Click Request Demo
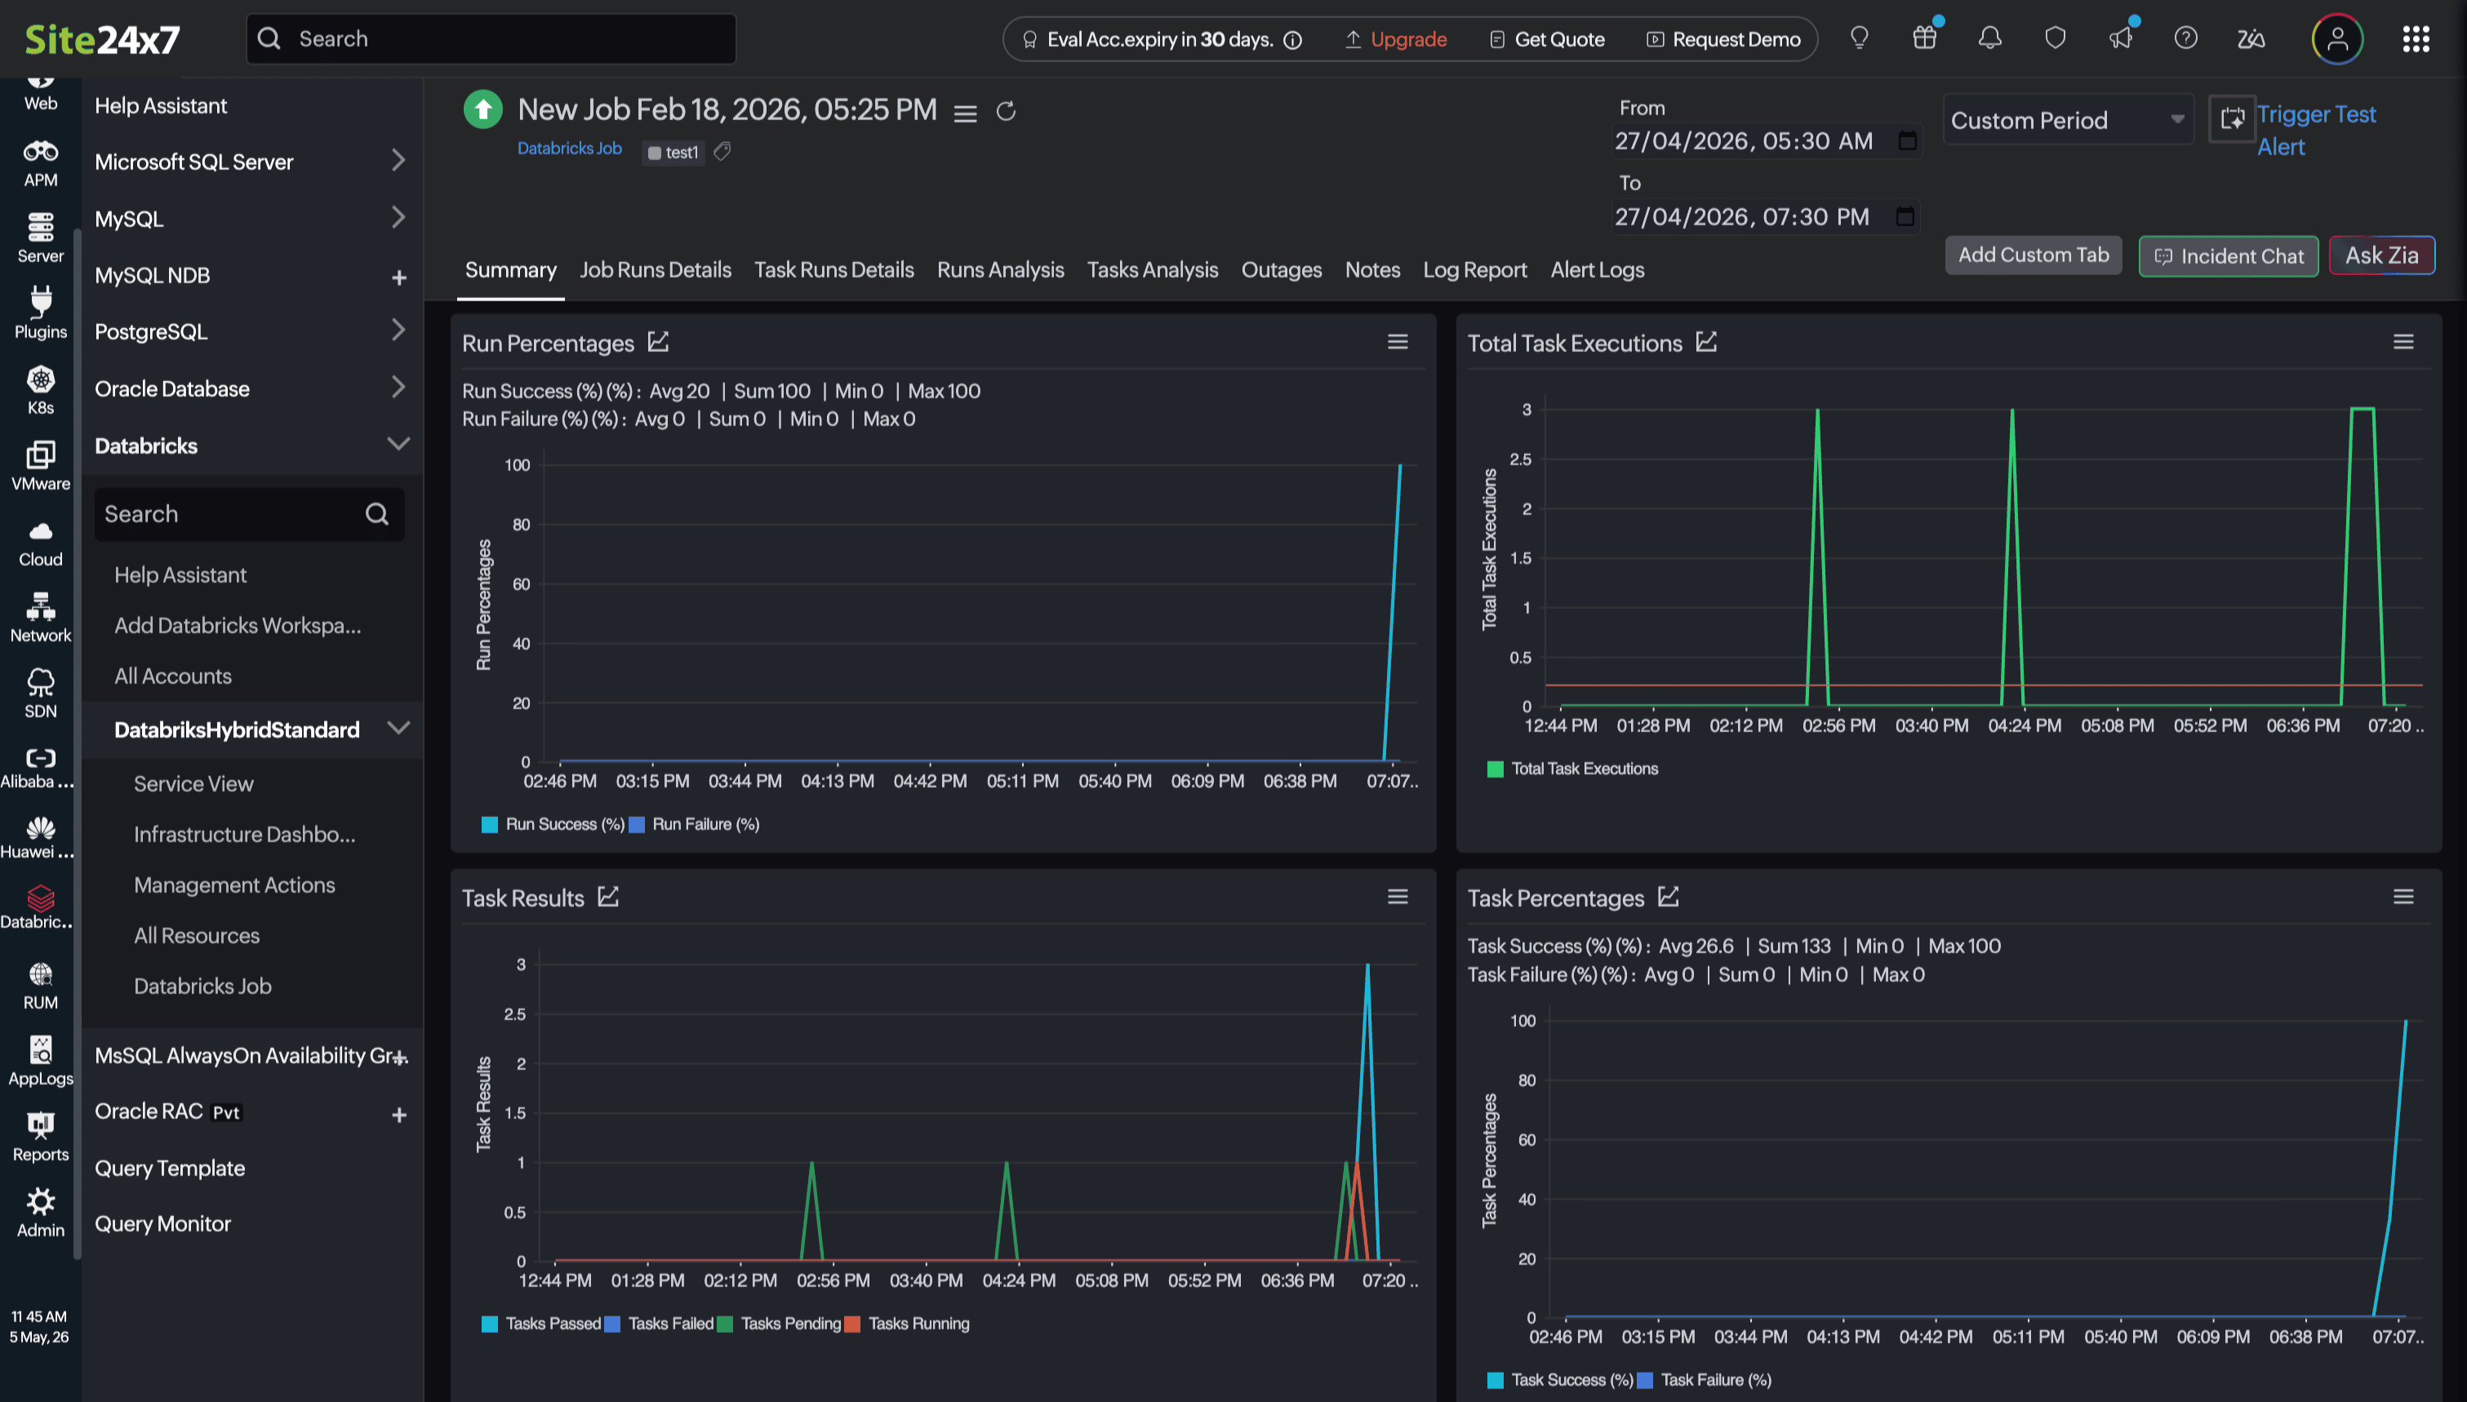2467x1402 pixels. coord(1723,39)
